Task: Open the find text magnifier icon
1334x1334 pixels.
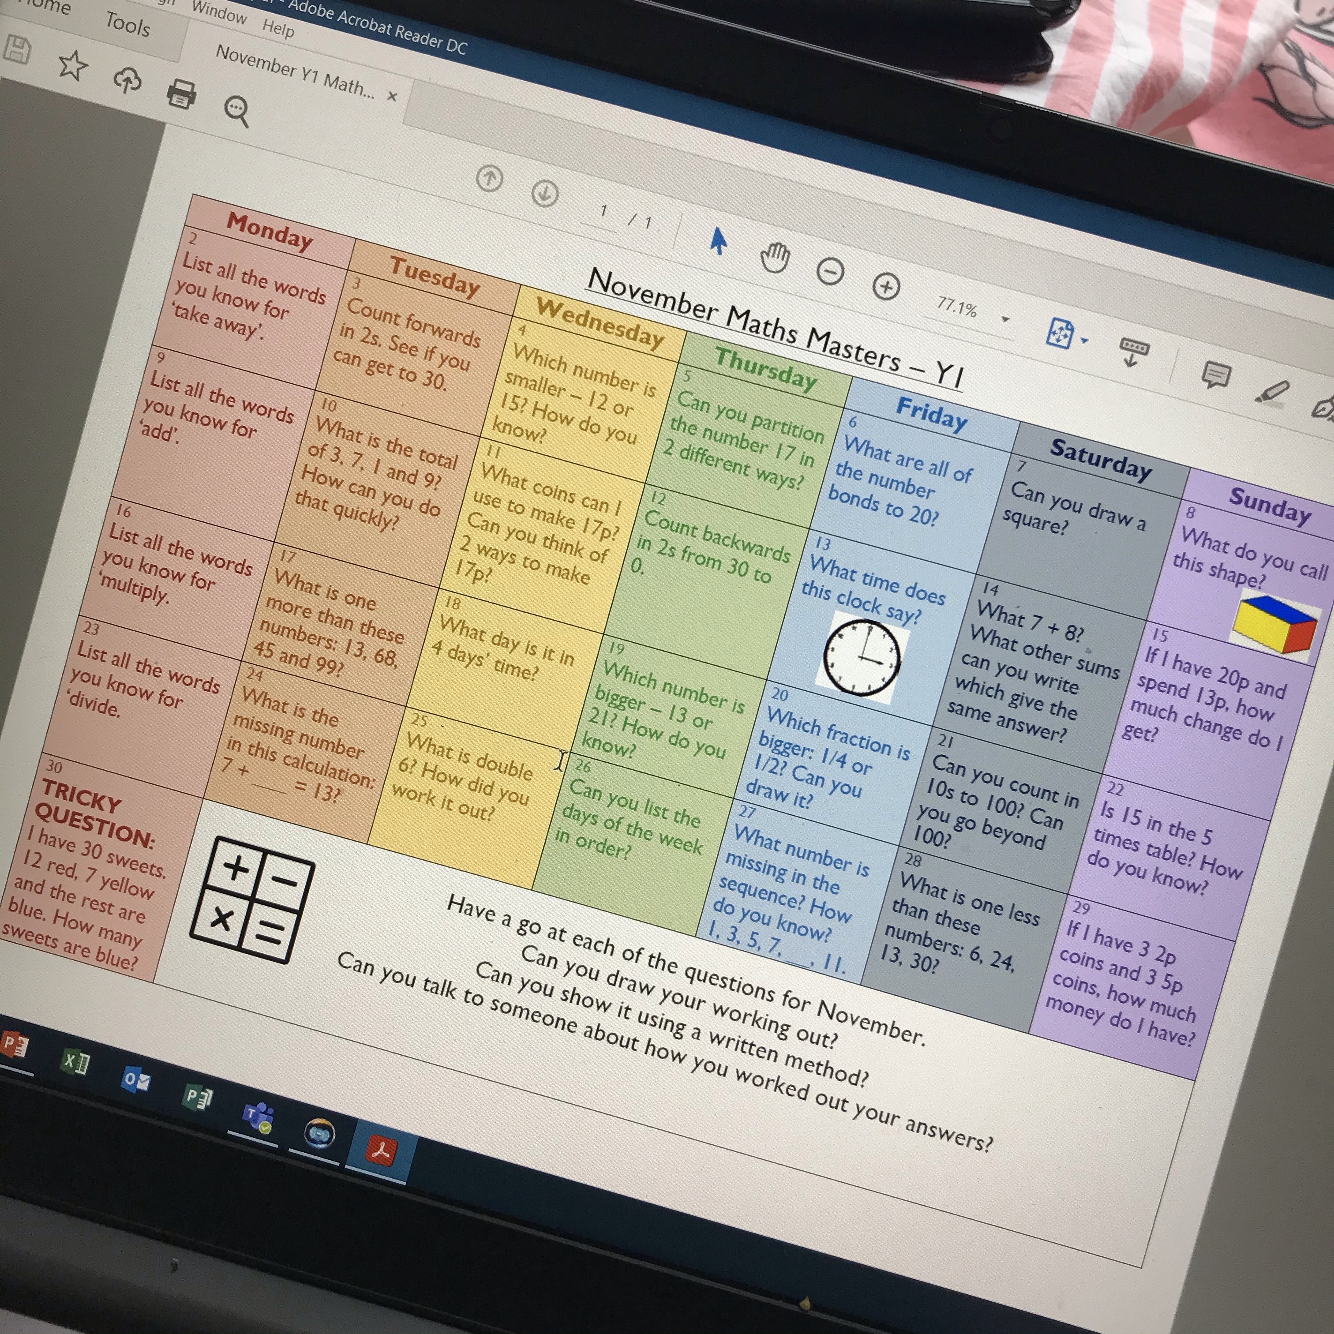Action: pos(236,110)
